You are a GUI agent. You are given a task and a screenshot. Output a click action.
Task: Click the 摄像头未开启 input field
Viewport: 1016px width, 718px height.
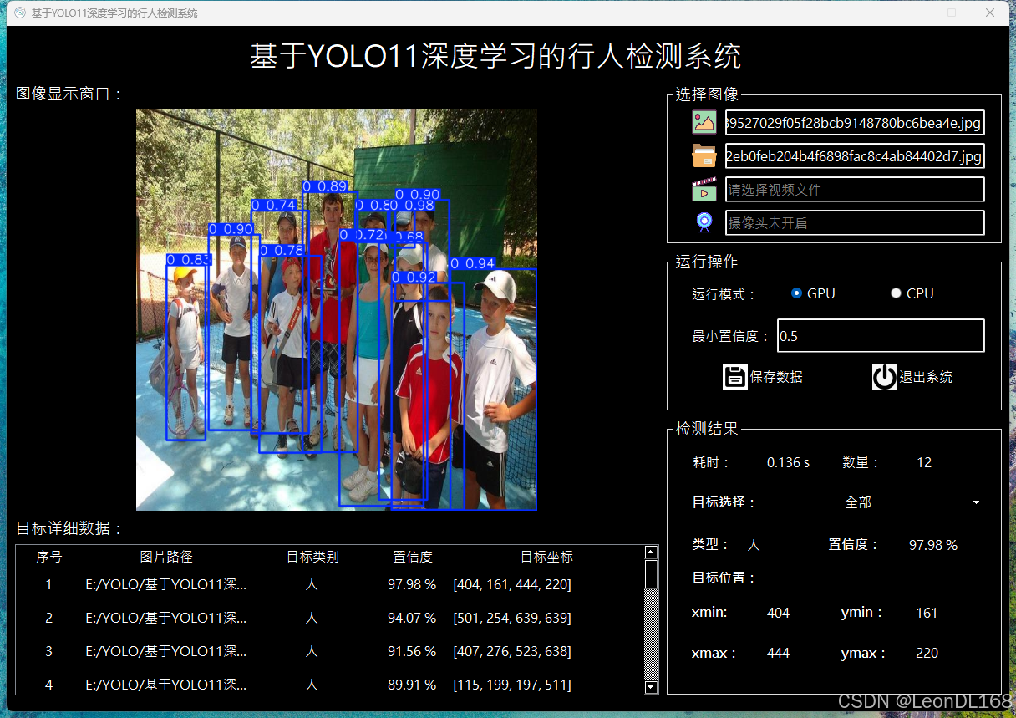854,222
